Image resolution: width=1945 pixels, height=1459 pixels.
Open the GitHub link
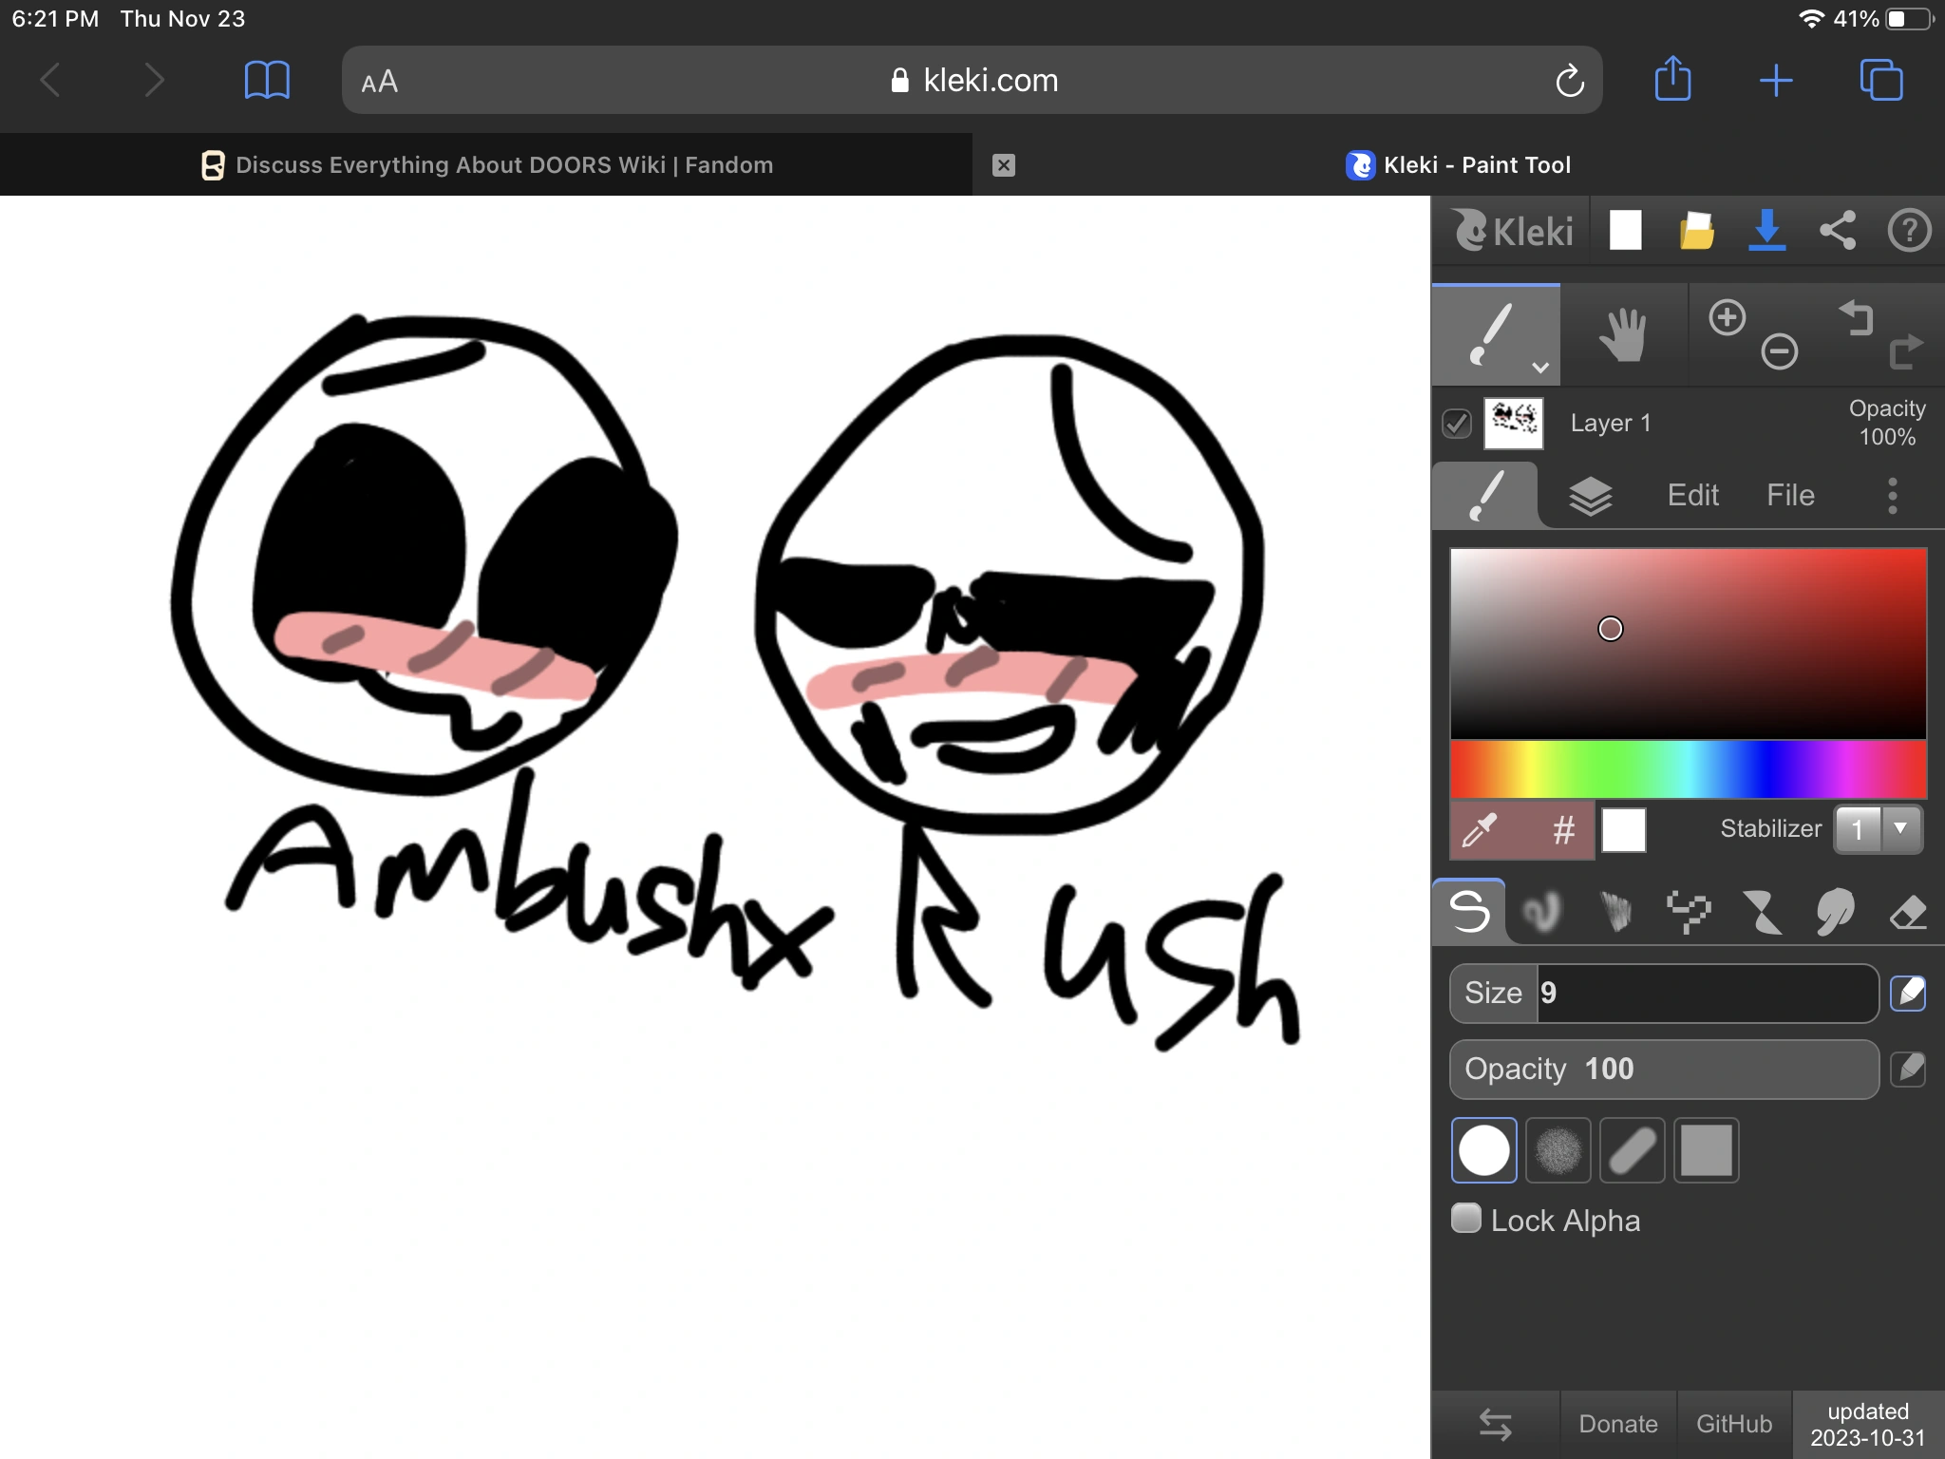pyautogui.click(x=1735, y=1422)
